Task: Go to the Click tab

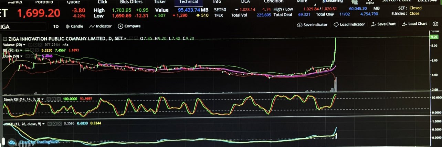Action: pos(102,2)
